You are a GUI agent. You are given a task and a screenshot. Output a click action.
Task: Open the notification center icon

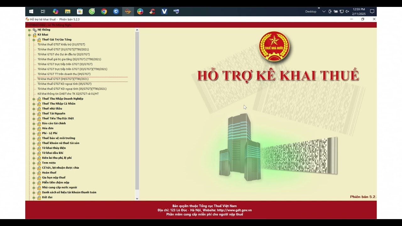click(372, 12)
